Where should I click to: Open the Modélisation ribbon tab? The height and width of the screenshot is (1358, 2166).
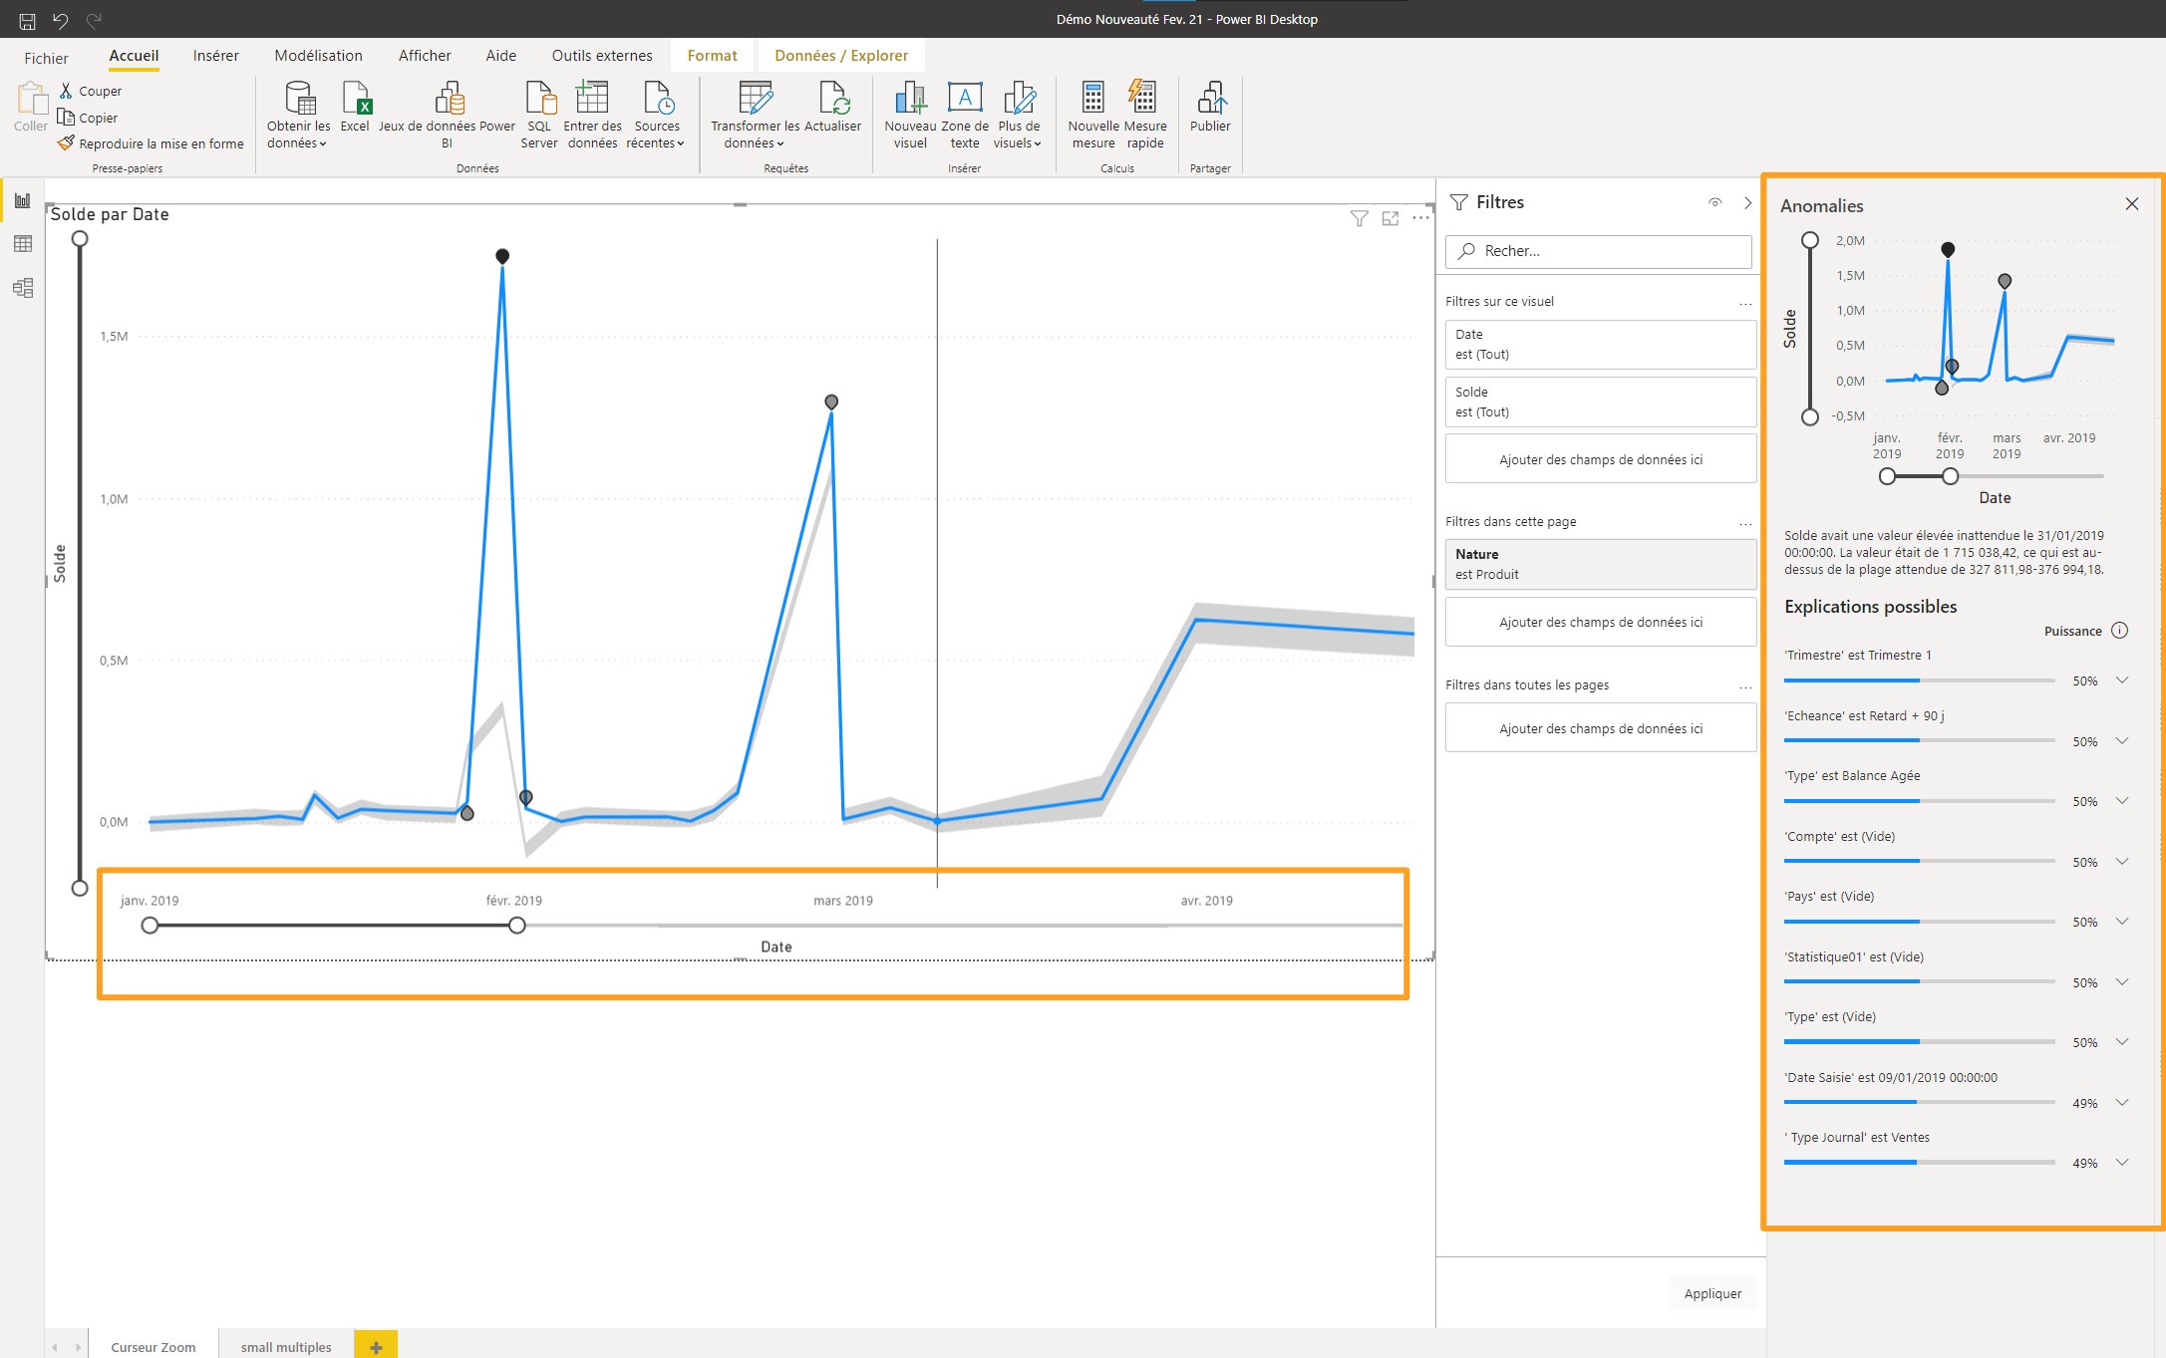pyautogui.click(x=318, y=56)
